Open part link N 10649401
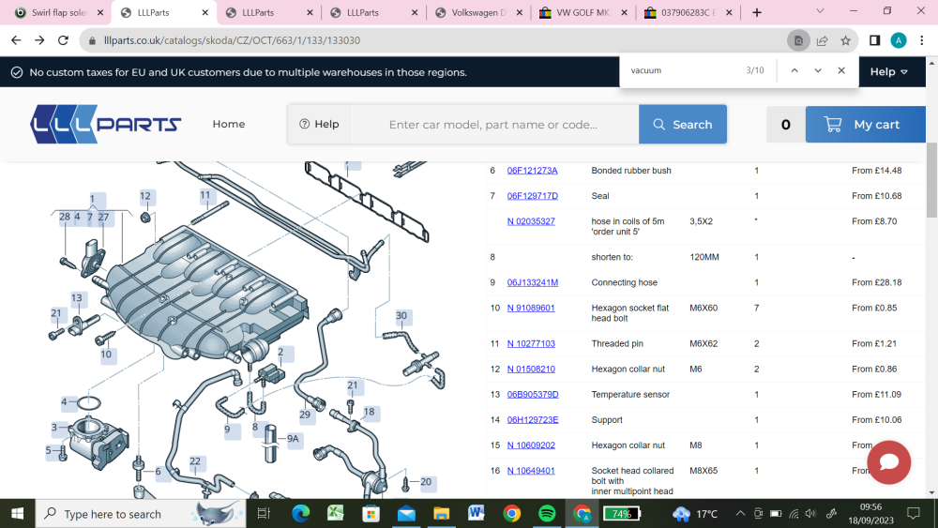The width and height of the screenshot is (938, 528). click(x=531, y=471)
